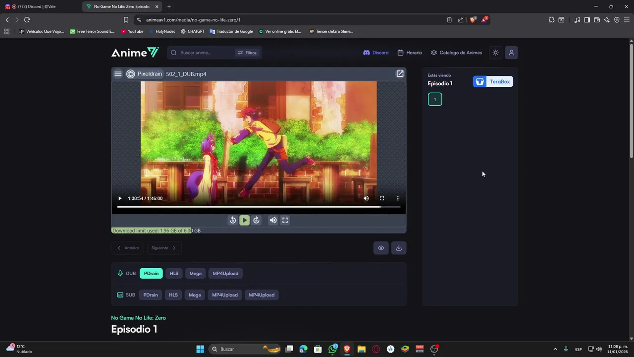This screenshot has width=634, height=357.
Task: Open YouTube bookmark
Action: [x=132, y=31]
